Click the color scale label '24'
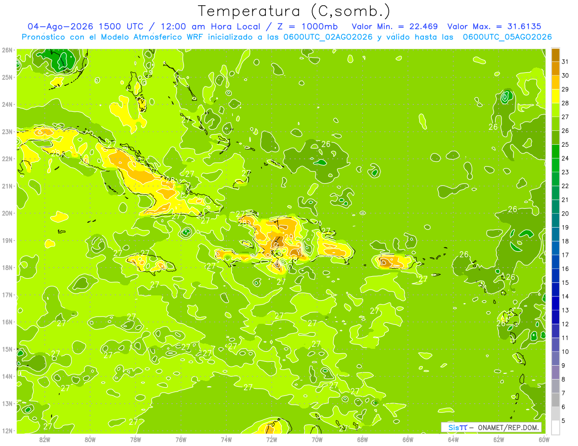The height and width of the screenshot is (446, 578). [565, 158]
